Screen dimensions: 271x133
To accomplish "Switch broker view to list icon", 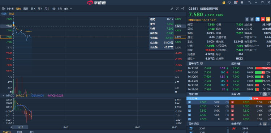I will [264, 124].
